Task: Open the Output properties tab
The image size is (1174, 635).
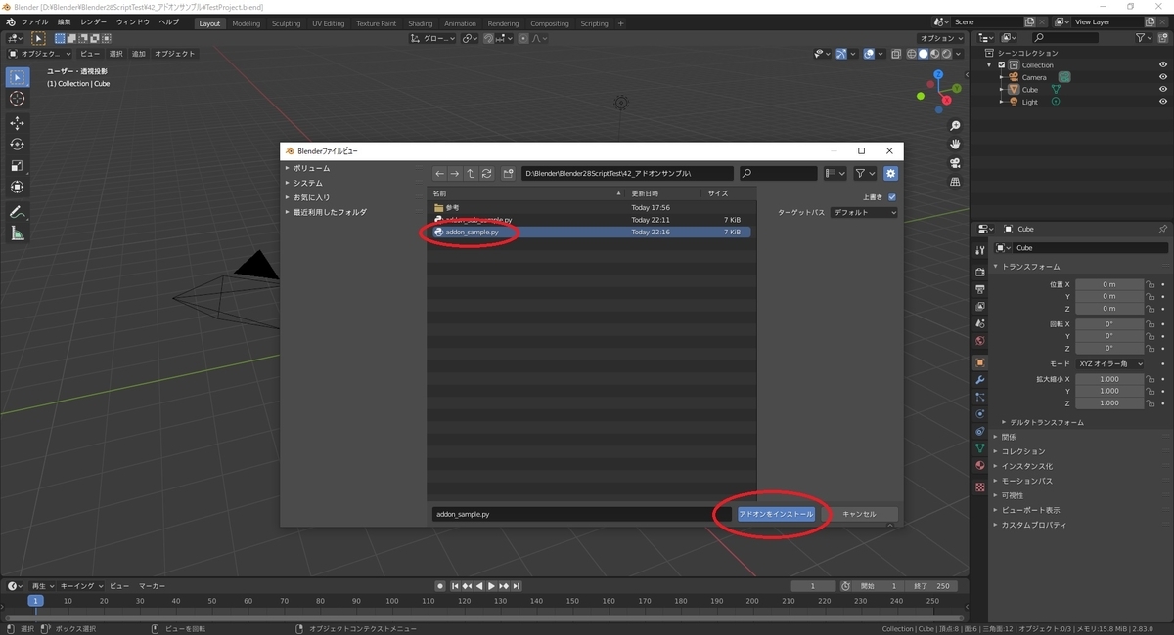Action: (x=979, y=289)
